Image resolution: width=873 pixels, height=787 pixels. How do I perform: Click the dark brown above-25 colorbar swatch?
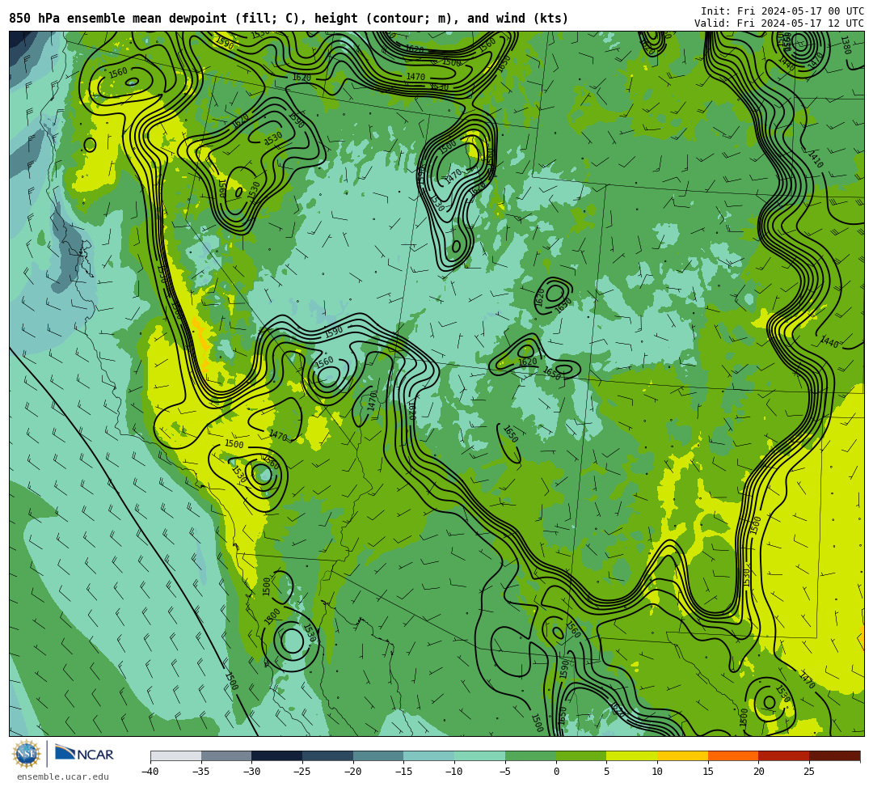pyautogui.click(x=834, y=755)
